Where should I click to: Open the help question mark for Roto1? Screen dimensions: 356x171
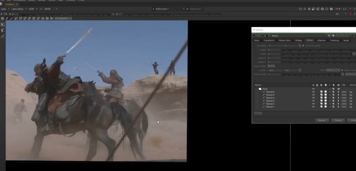352,36
